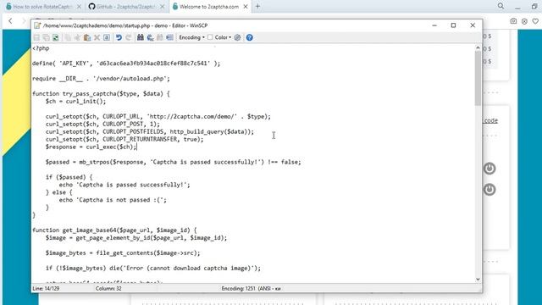Click the '$image = get_page_element_by_id' line
The image size is (542, 305).
tap(136, 238)
